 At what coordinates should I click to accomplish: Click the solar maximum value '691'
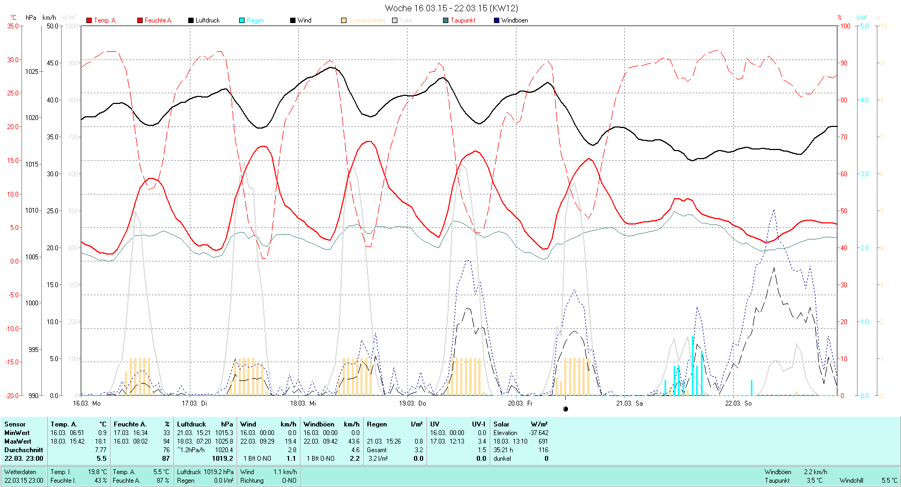click(543, 441)
